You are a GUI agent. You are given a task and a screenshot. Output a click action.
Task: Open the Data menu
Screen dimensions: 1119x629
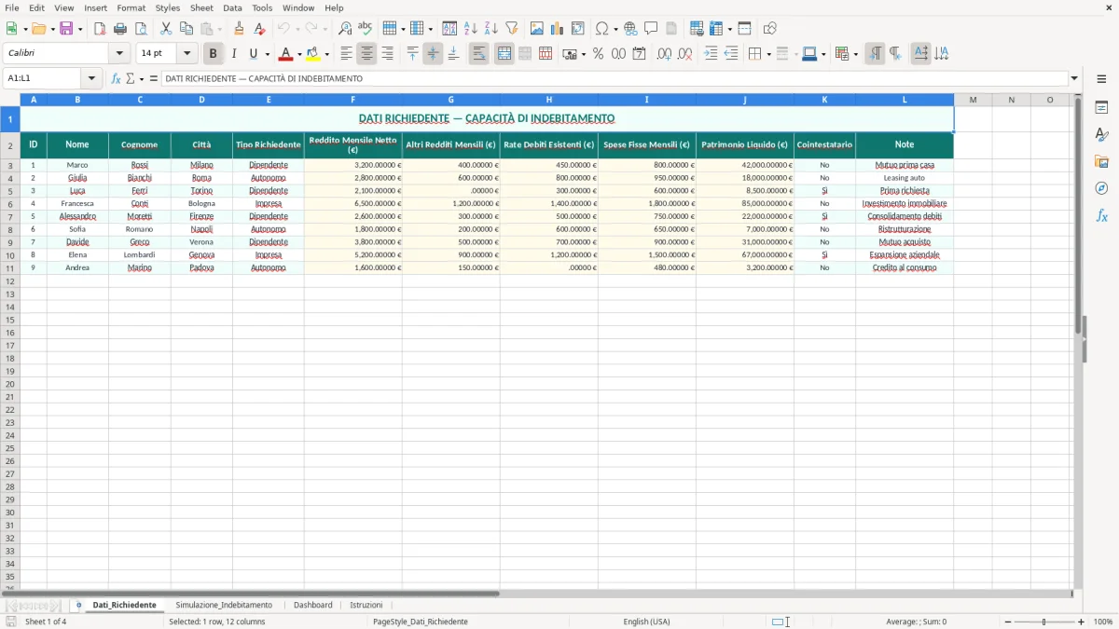pyautogui.click(x=232, y=7)
